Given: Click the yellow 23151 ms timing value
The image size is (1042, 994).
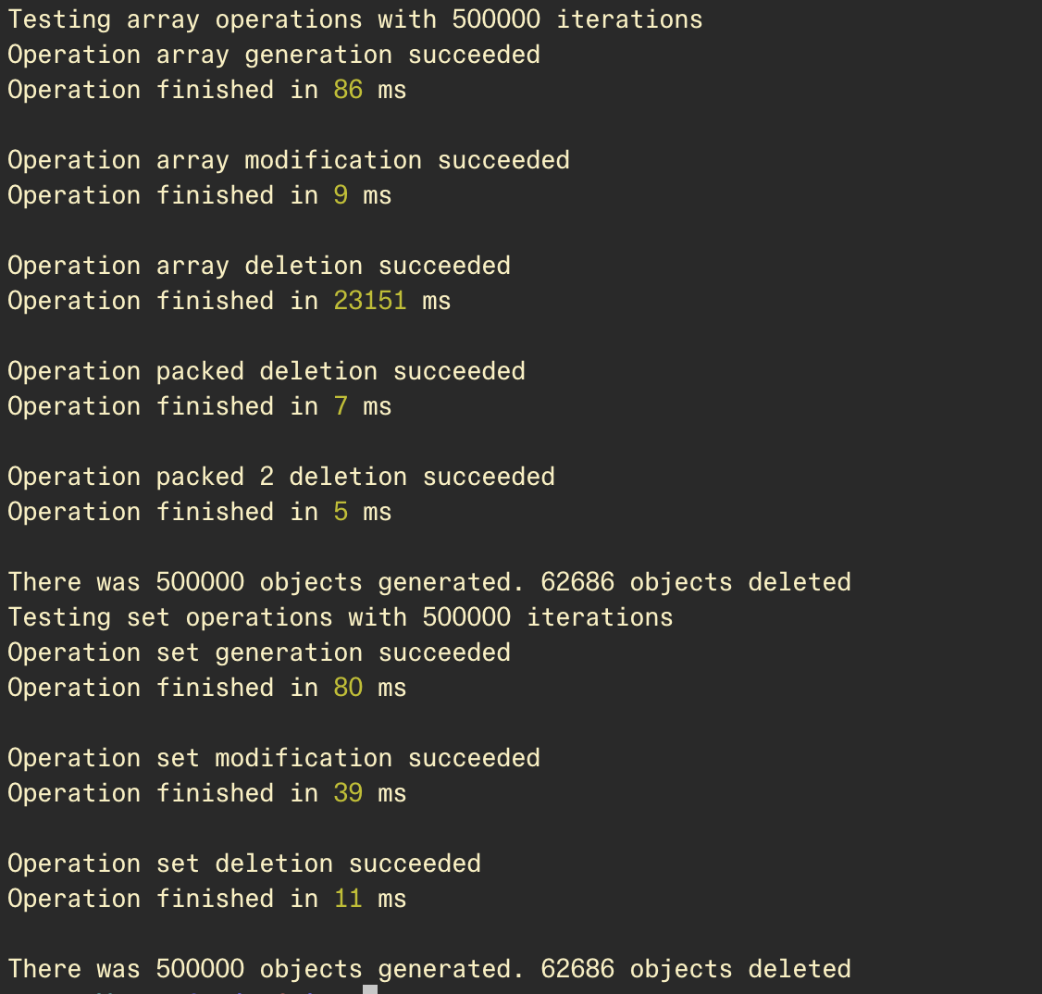Looking at the screenshot, I should tap(369, 301).
